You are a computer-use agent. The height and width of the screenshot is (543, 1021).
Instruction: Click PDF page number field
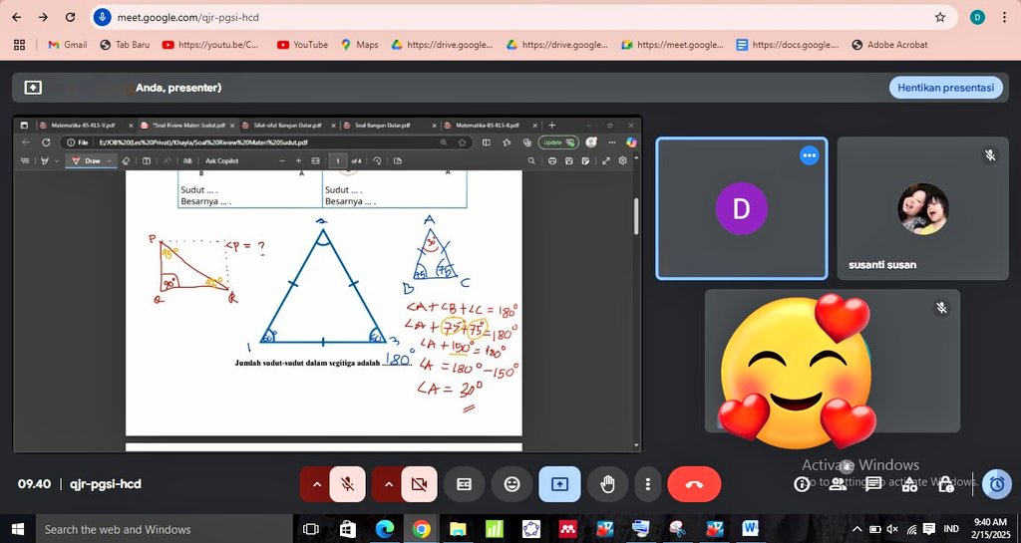(x=337, y=160)
